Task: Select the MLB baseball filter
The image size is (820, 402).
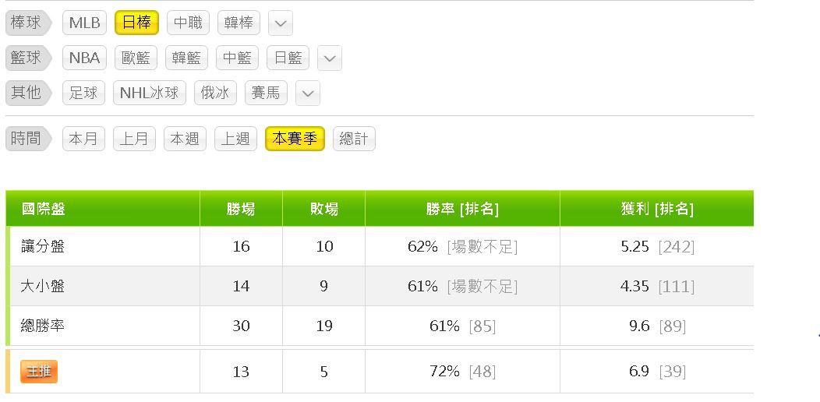Action: click(84, 23)
